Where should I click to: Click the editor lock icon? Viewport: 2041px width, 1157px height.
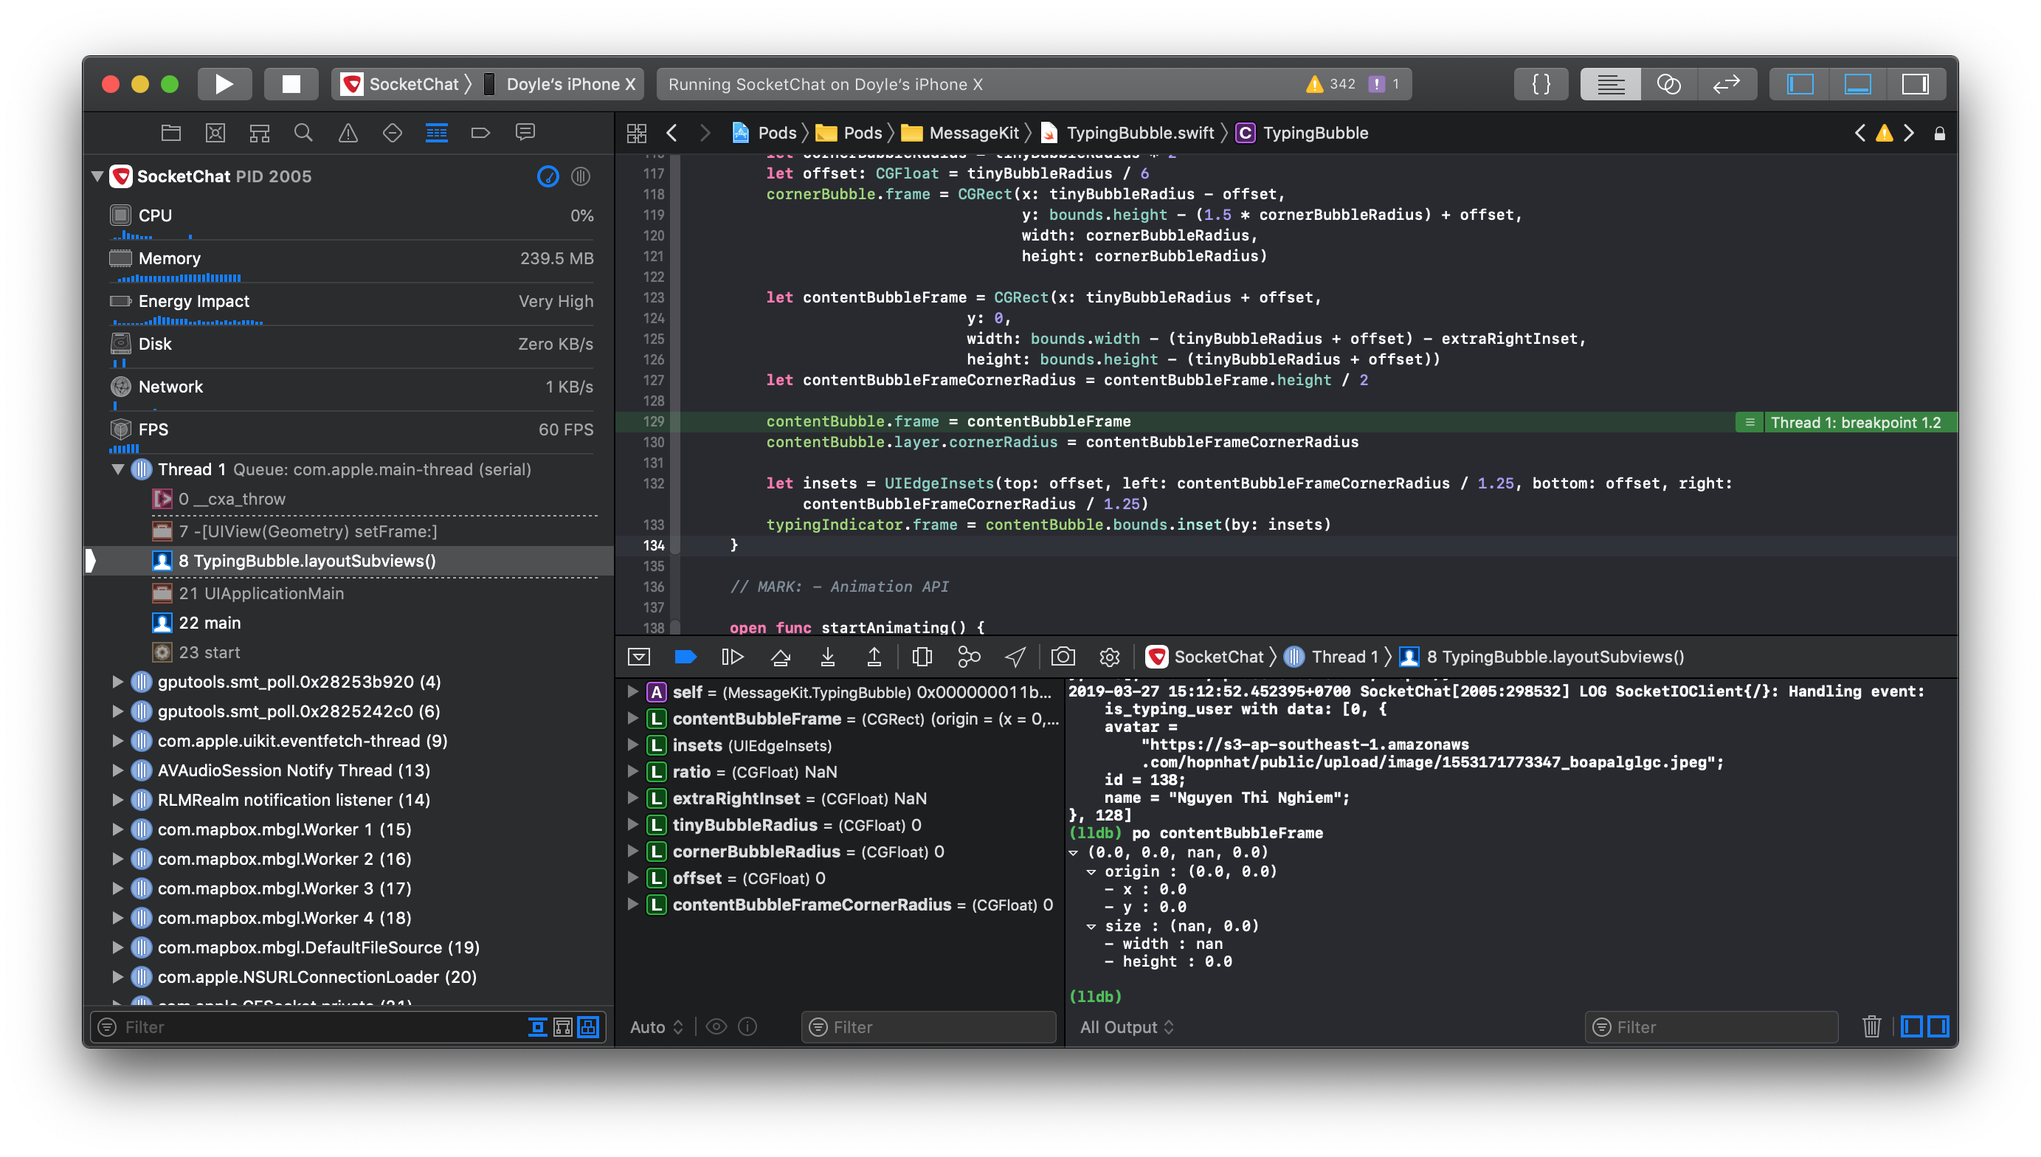1940,134
